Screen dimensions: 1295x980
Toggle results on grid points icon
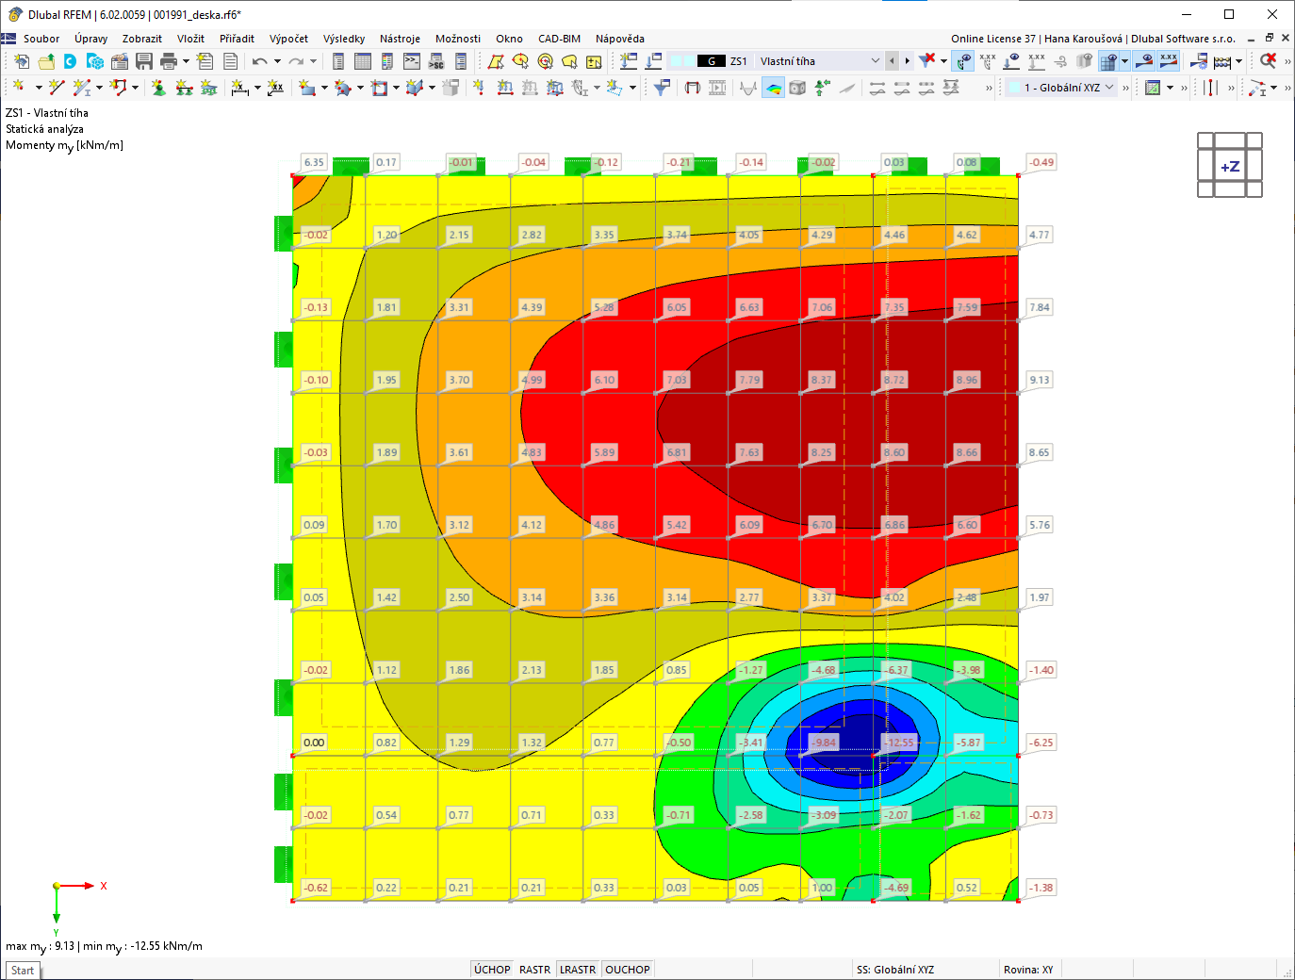1109,61
